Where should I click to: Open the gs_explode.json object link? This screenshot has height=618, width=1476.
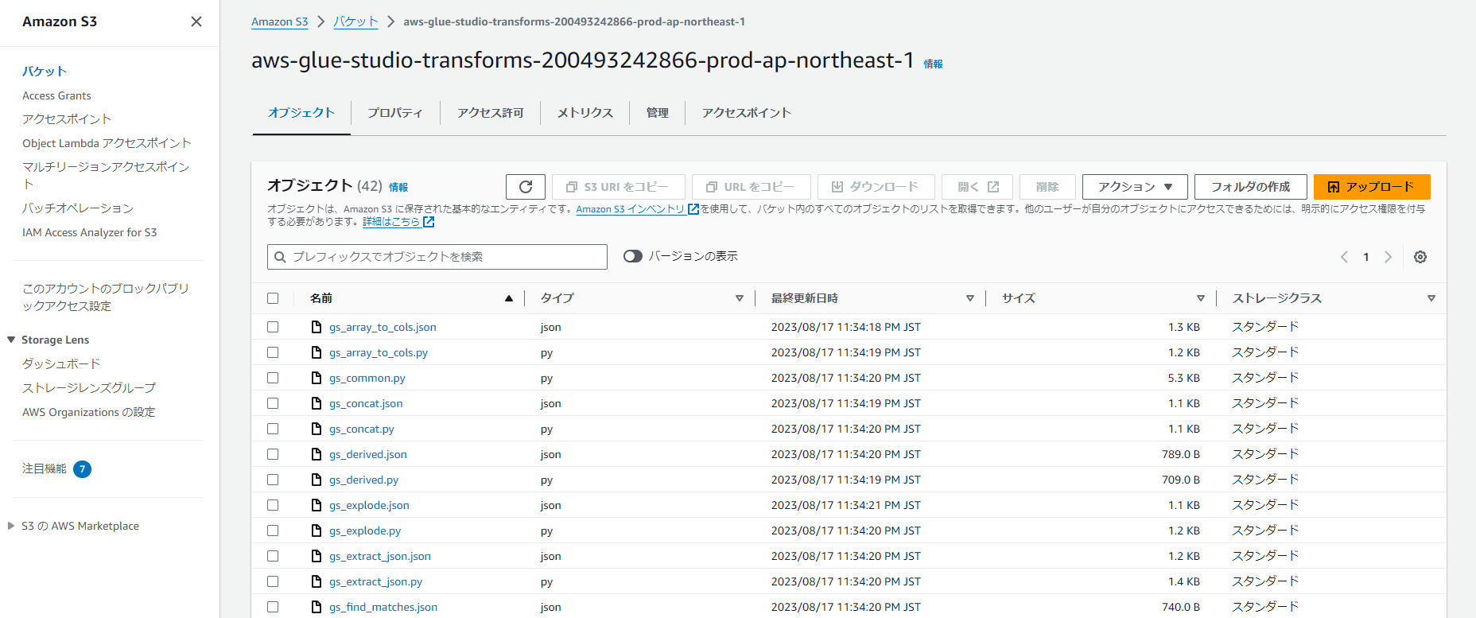(369, 505)
